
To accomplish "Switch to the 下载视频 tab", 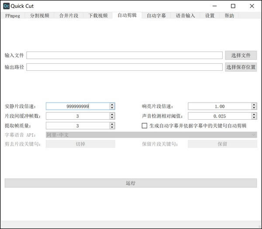I will [x=98, y=15].
